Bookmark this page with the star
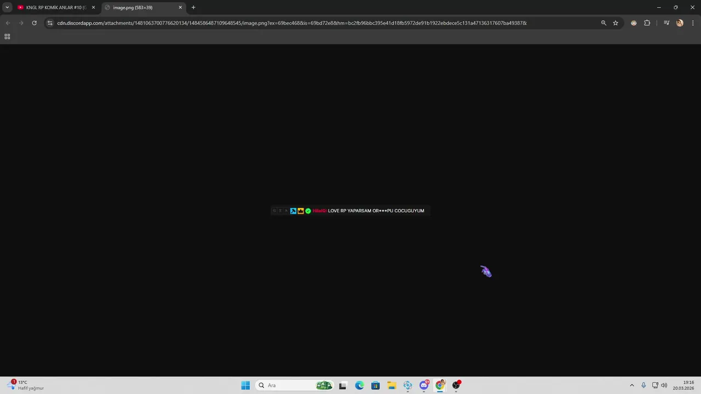701x394 pixels. click(x=616, y=23)
